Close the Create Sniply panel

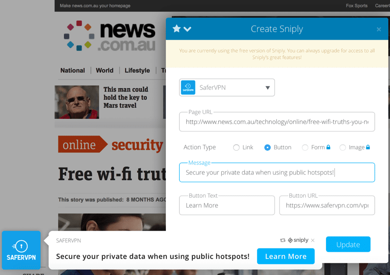[x=378, y=30]
